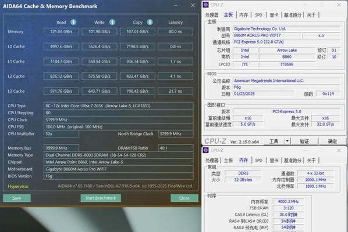
Task: Open the 工具 dropdown arrow in CPU-Z
Action: [x=287, y=141]
